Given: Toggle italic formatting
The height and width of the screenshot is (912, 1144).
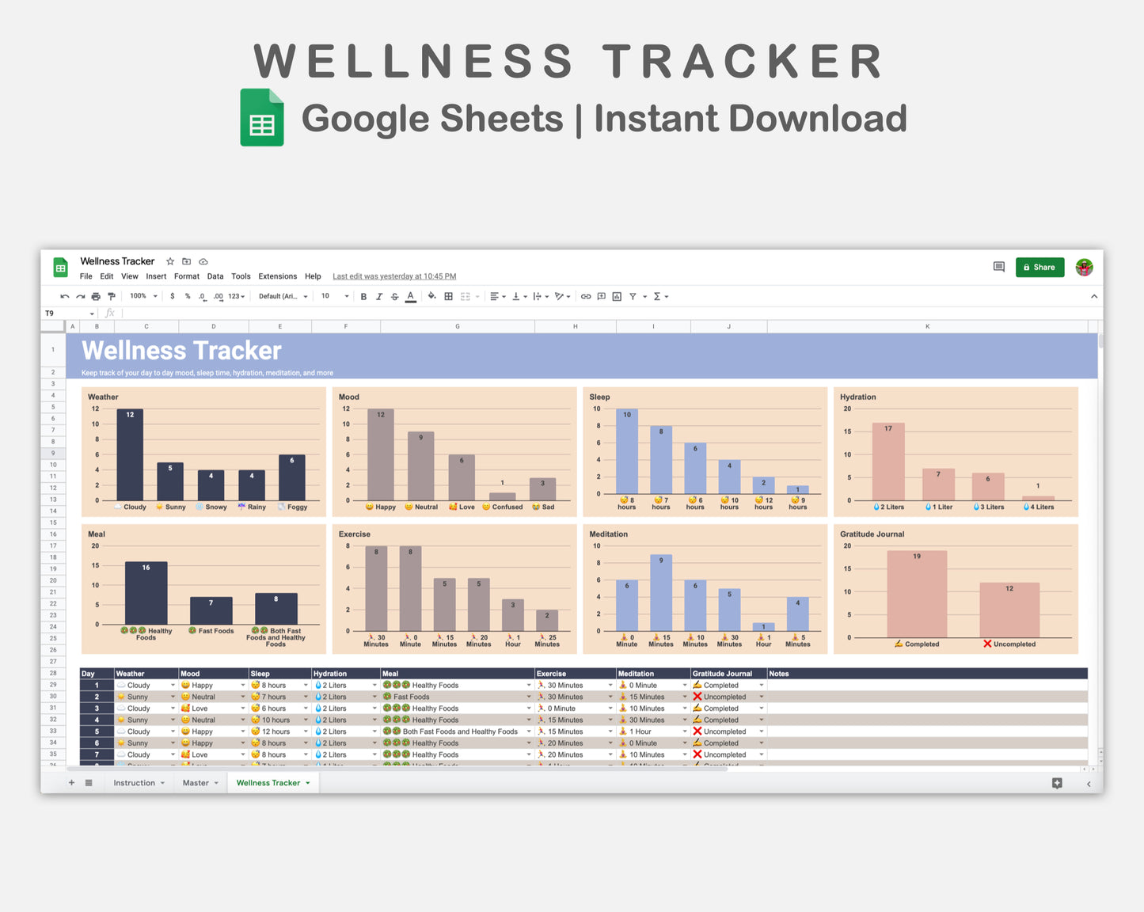Looking at the screenshot, I should click(x=378, y=295).
